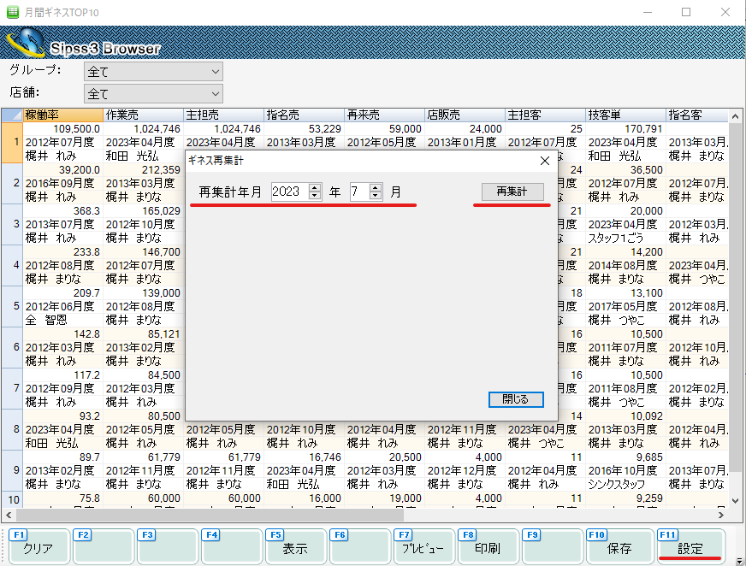
Task: Decrease the month spinner down arrow
Action: [376, 196]
